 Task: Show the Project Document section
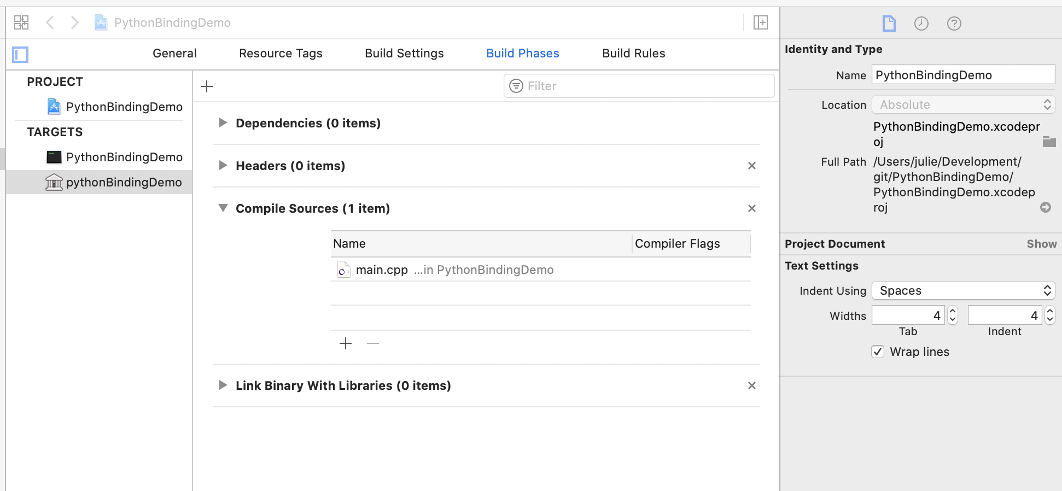[x=1041, y=244]
